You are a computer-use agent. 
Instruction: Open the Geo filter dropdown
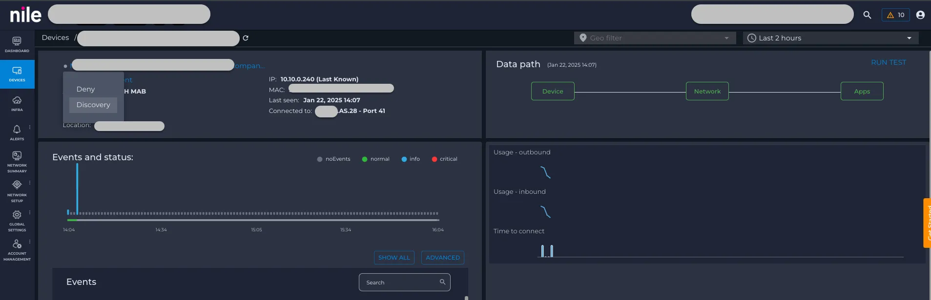(x=655, y=38)
